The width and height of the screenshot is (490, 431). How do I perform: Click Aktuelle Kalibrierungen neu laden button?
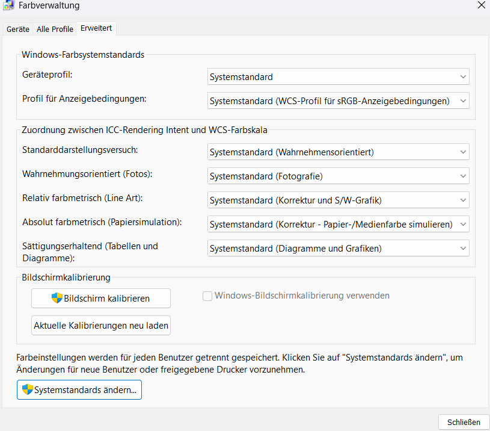coord(101,325)
